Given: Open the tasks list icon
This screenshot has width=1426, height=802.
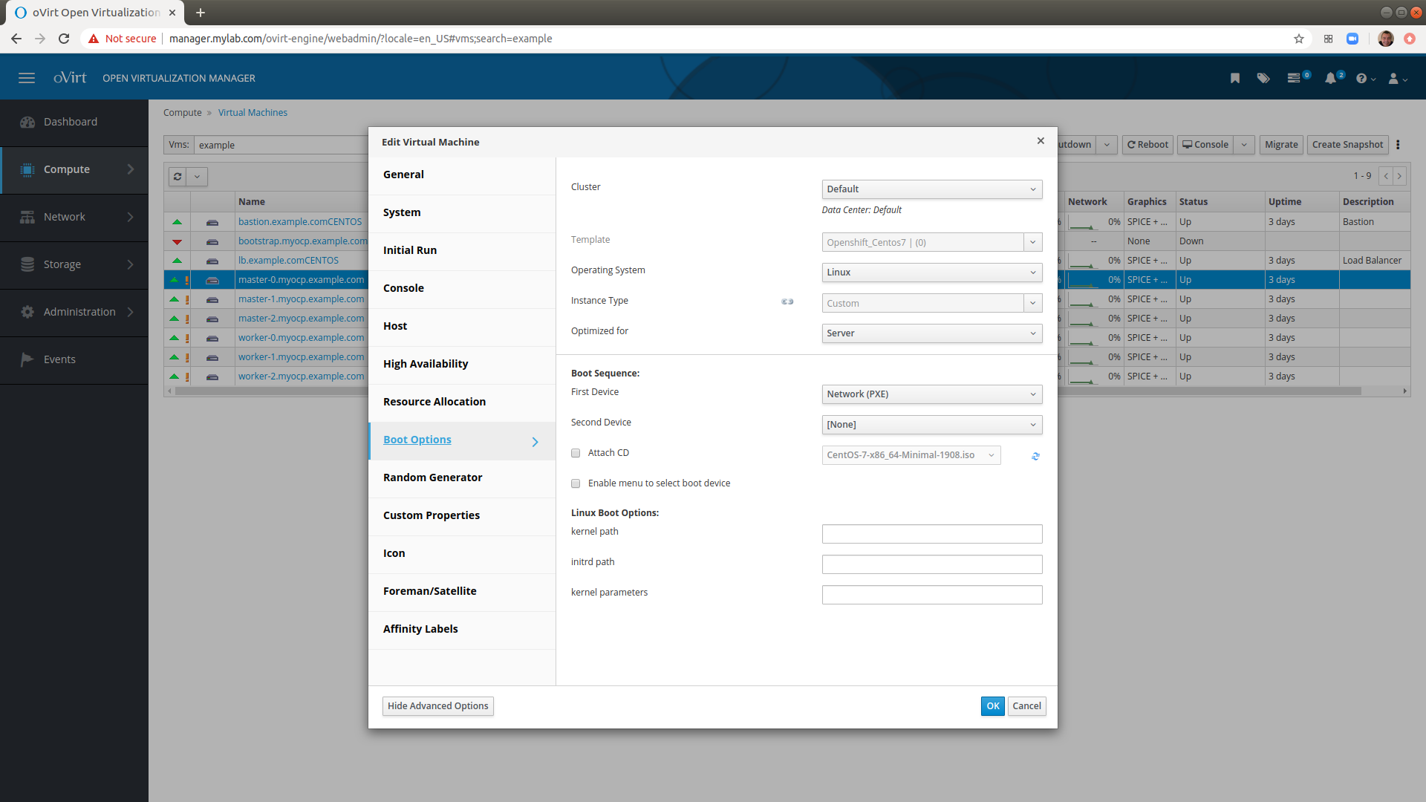Looking at the screenshot, I should pos(1295,78).
